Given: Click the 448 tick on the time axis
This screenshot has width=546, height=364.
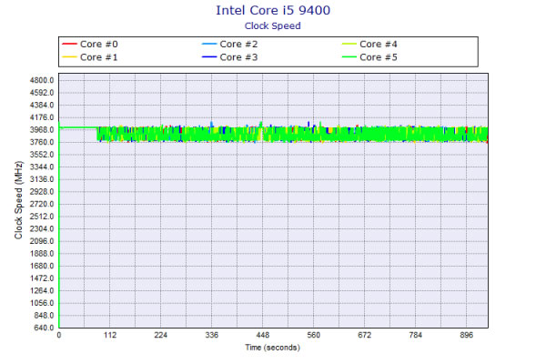Looking at the screenshot, I should [263, 335].
